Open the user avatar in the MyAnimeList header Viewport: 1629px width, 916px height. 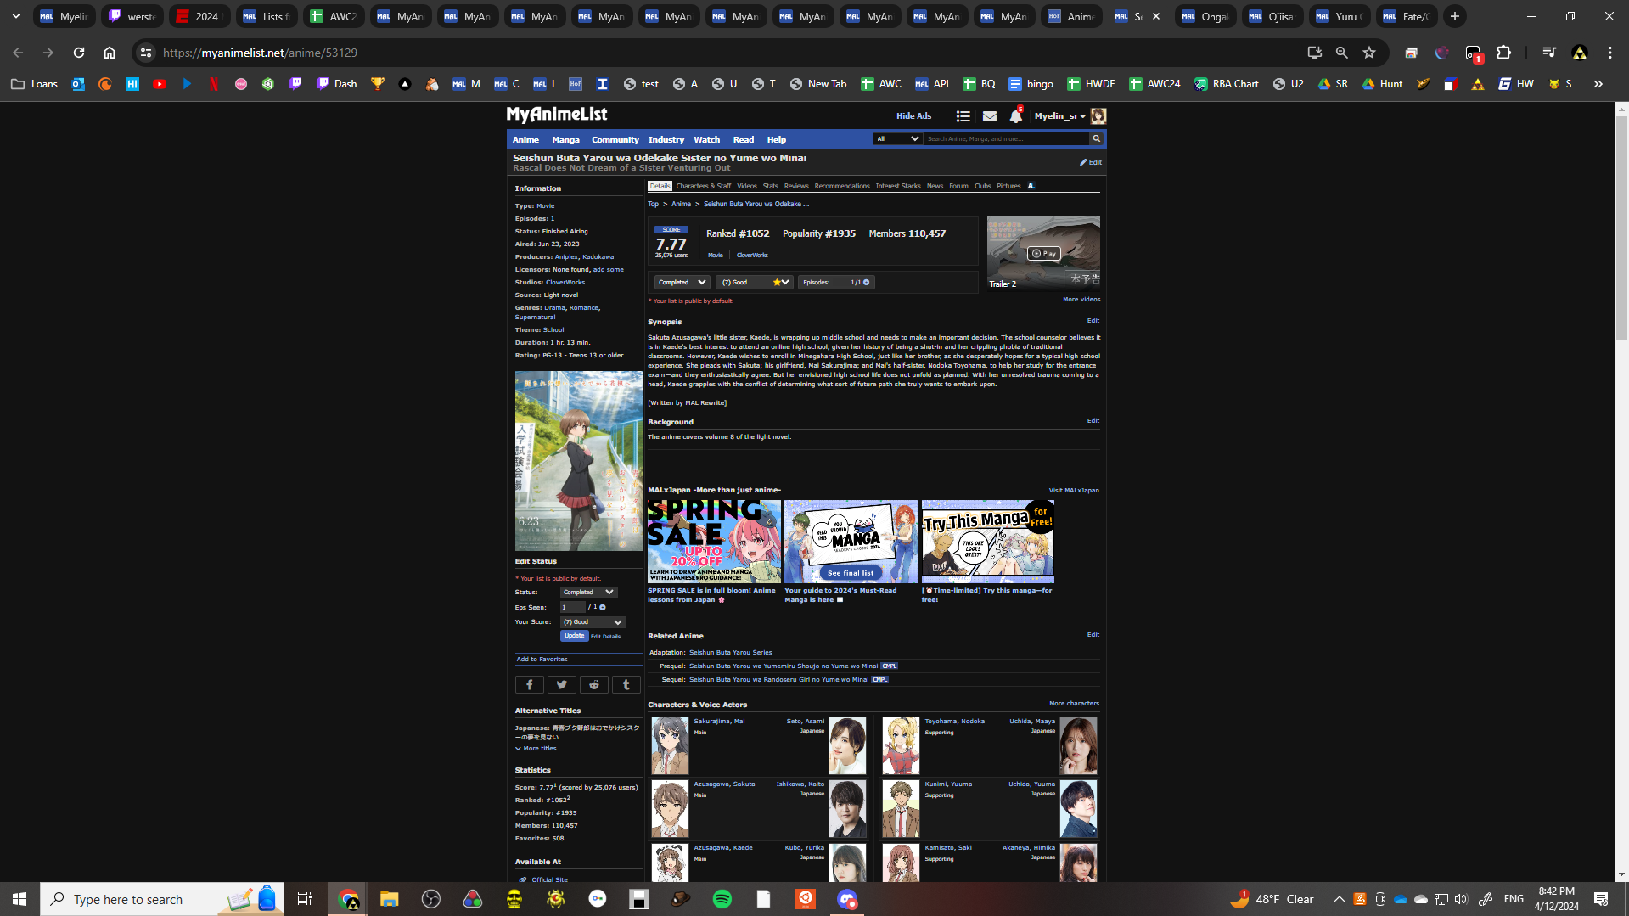1098,116
